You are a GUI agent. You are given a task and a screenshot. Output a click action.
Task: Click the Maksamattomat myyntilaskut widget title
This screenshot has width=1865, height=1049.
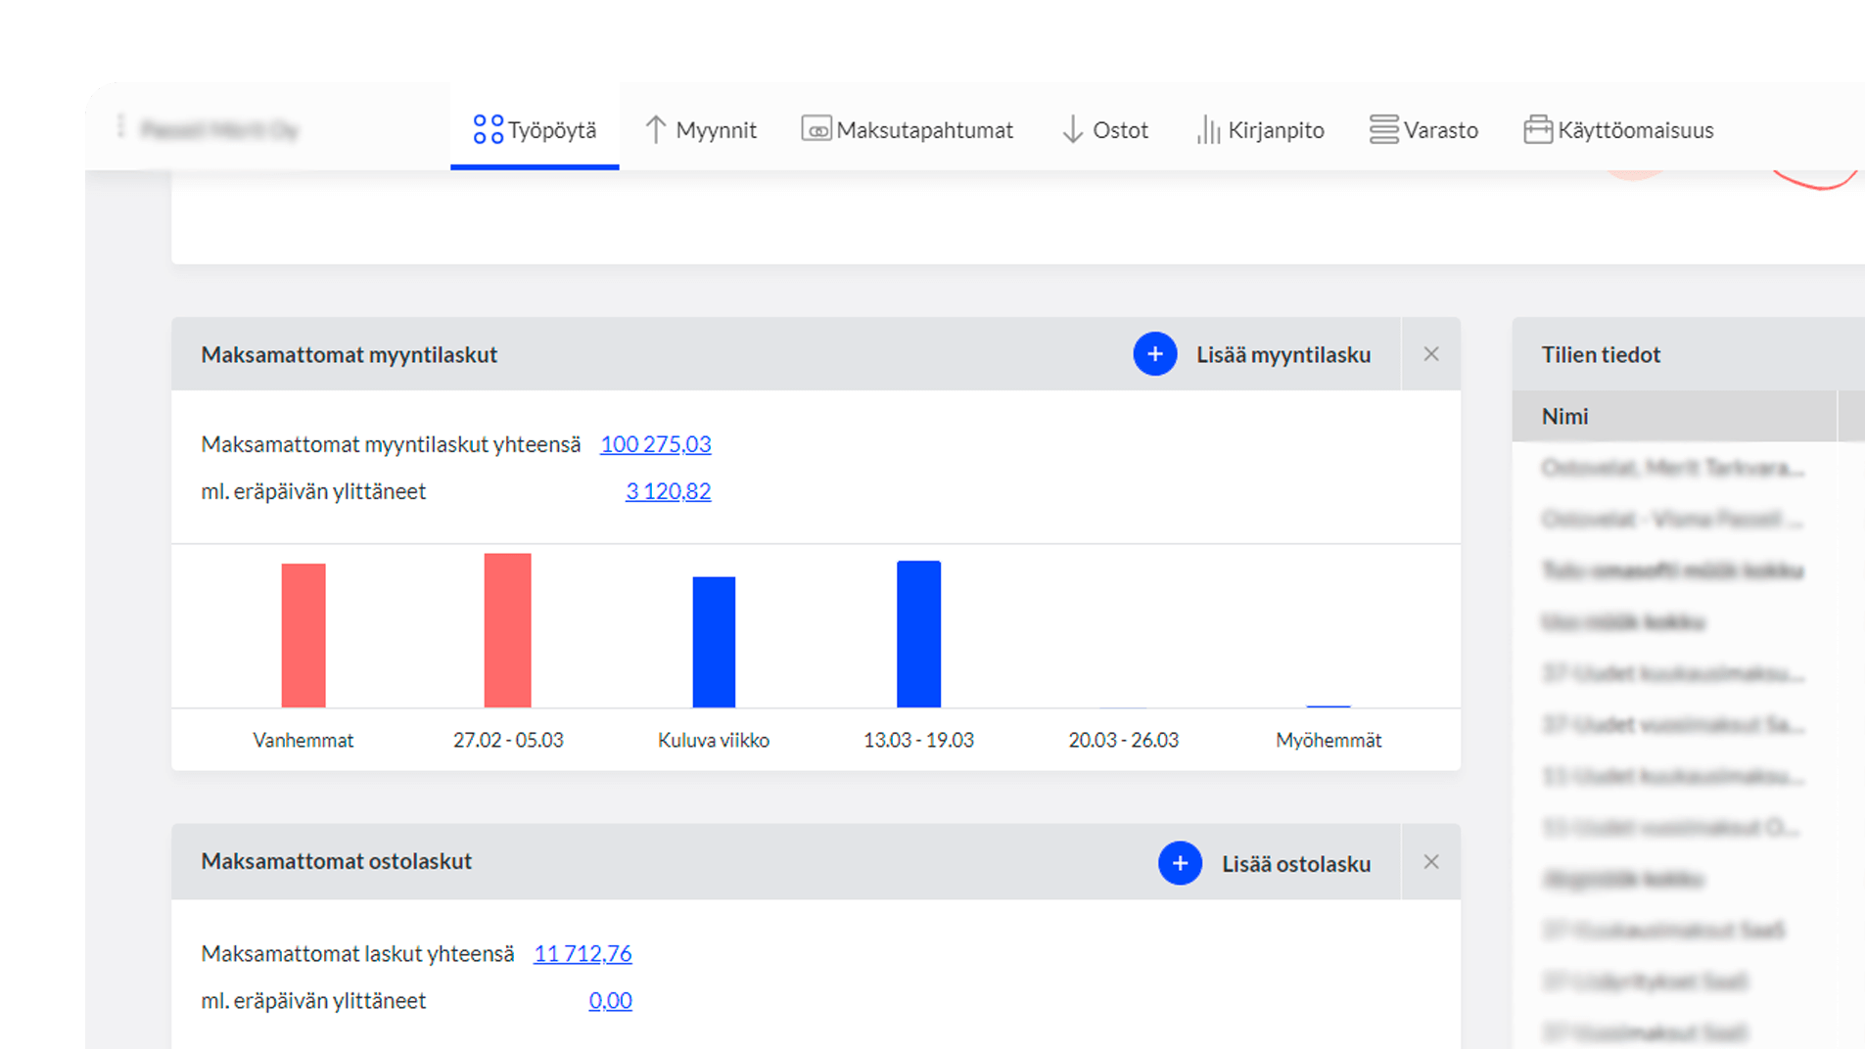click(350, 355)
